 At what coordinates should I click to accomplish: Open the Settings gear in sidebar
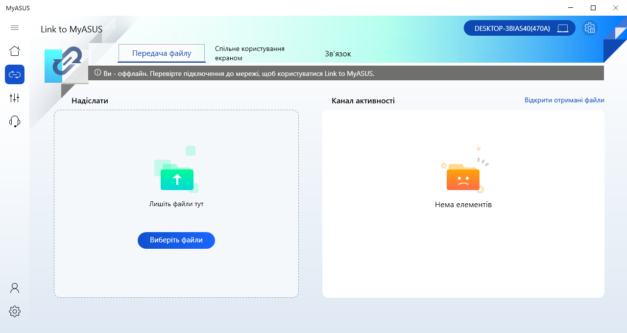click(x=15, y=311)
